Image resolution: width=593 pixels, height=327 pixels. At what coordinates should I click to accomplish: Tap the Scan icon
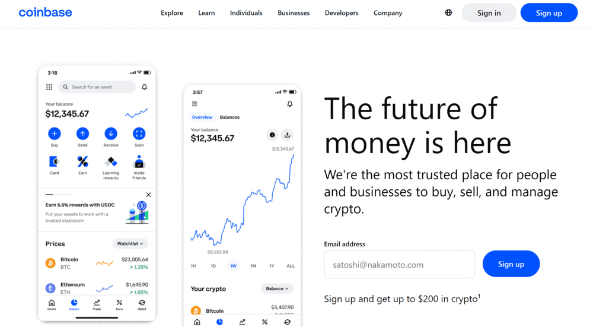139,134
